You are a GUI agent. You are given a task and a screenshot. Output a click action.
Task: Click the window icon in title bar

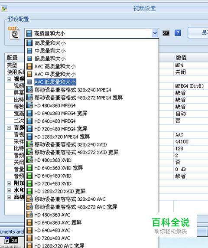[x=4, y=8]
